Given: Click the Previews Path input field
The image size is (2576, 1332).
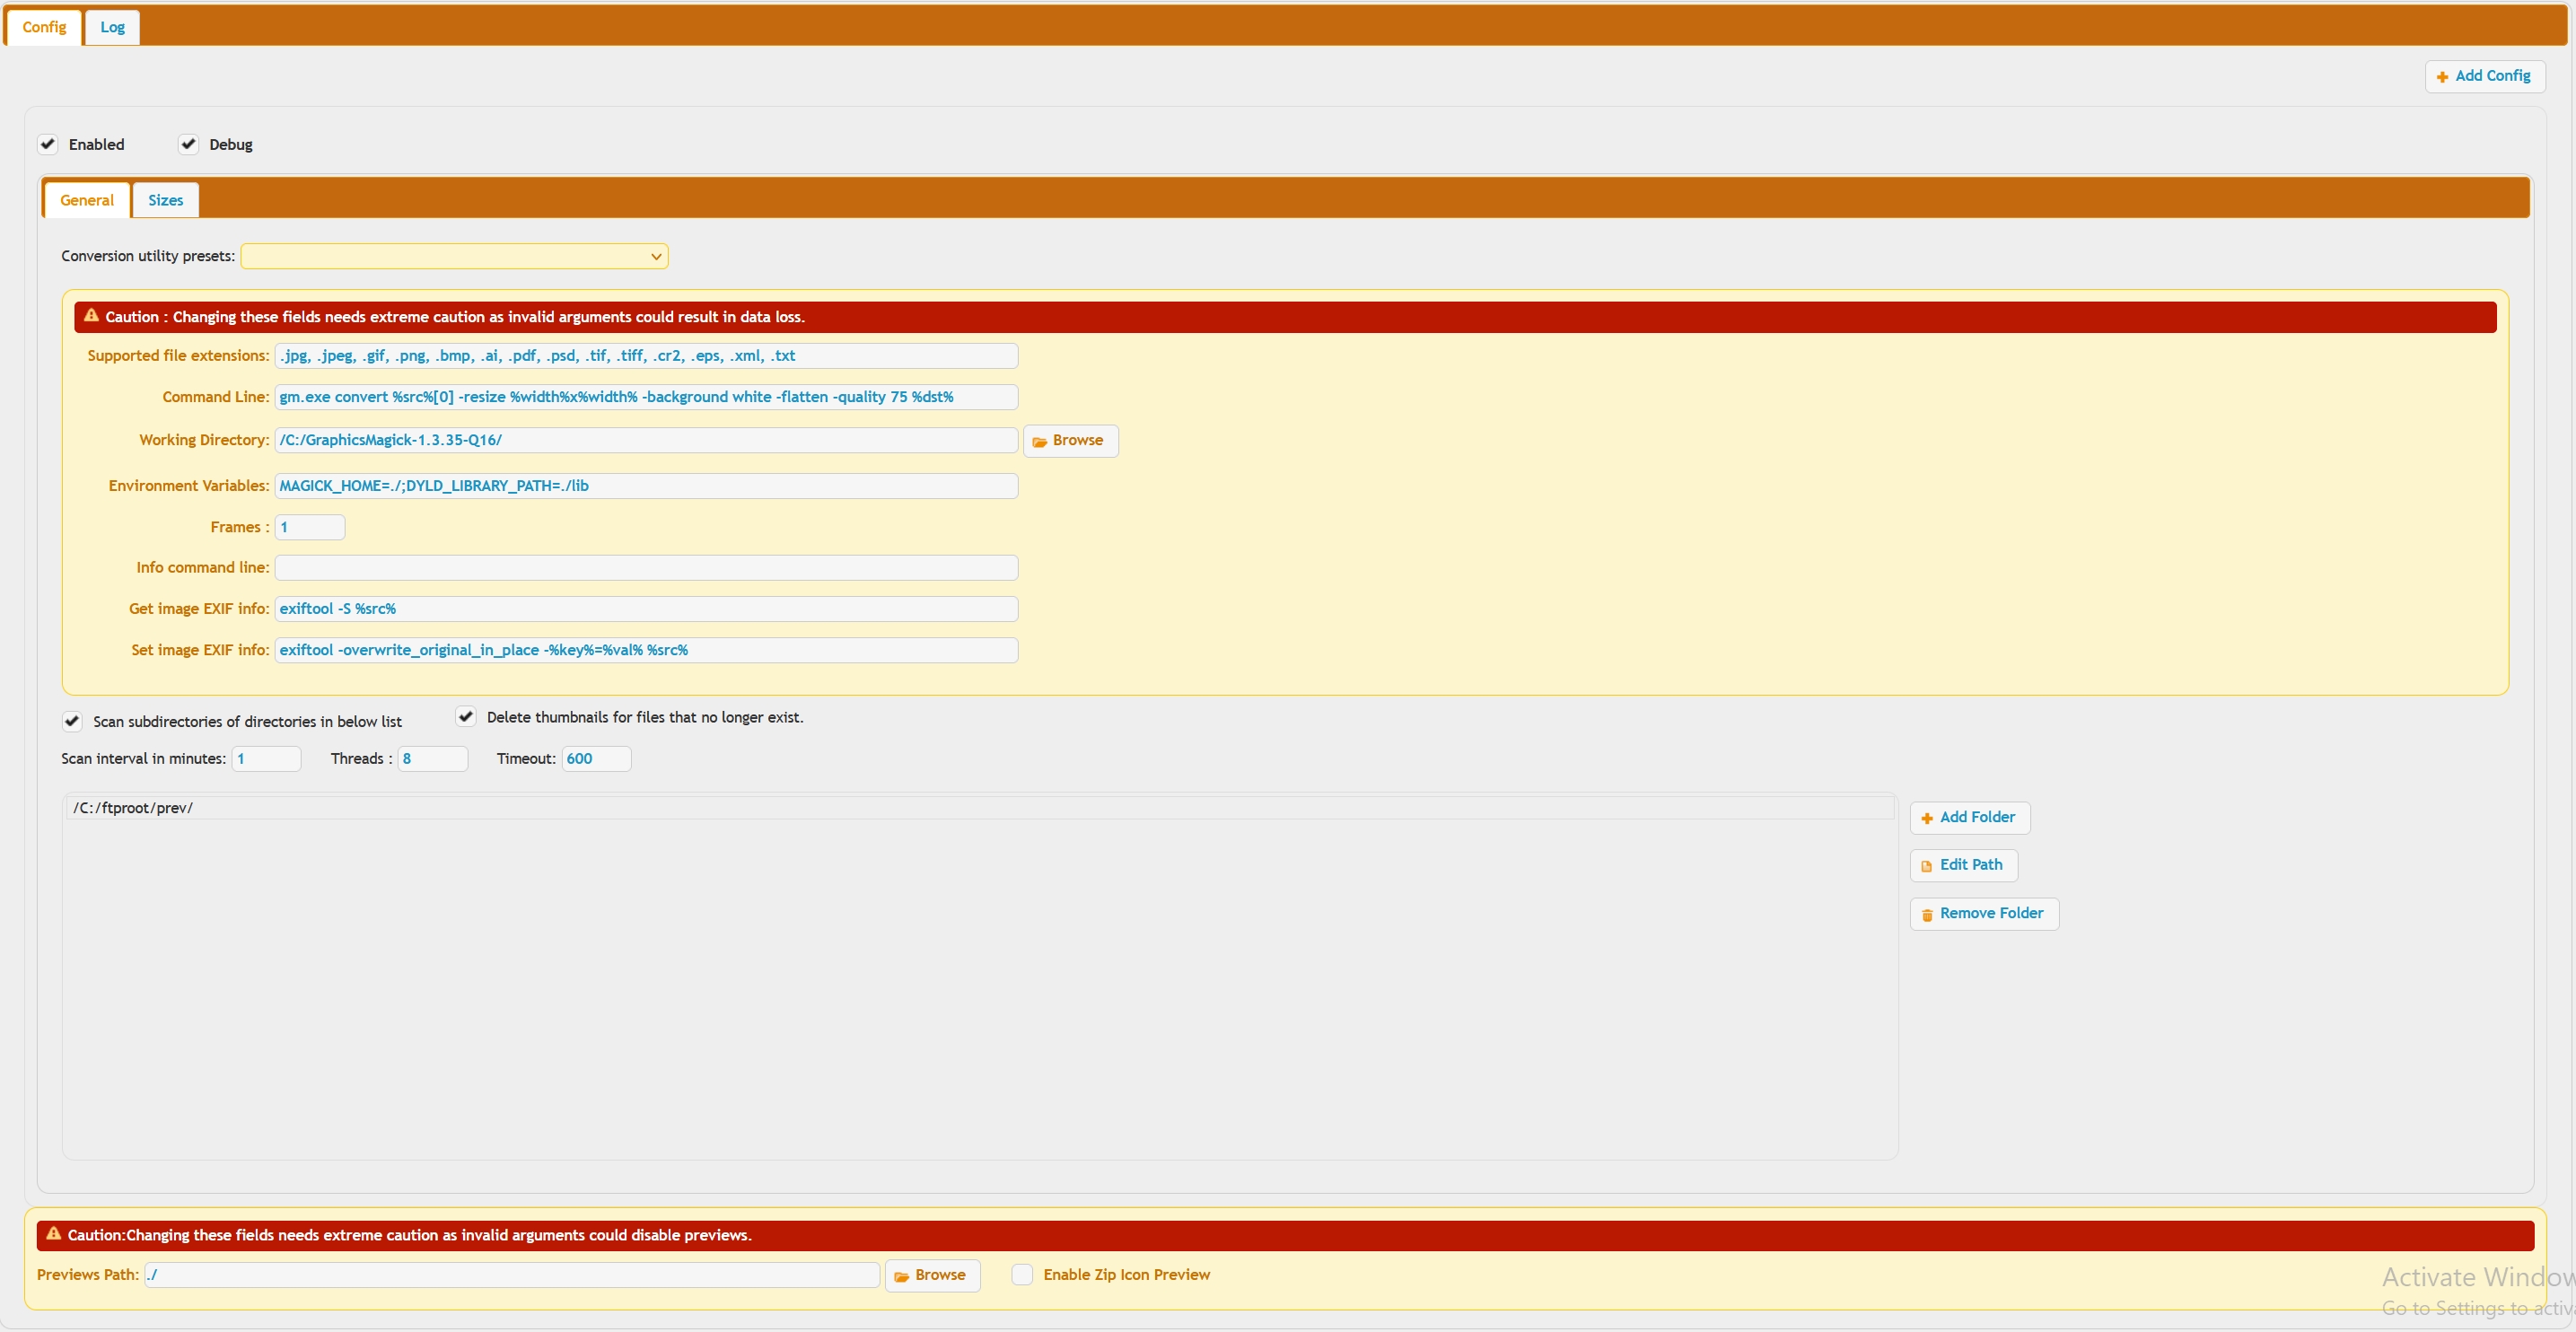Looking at the screenshot, I should [512, 1275].
